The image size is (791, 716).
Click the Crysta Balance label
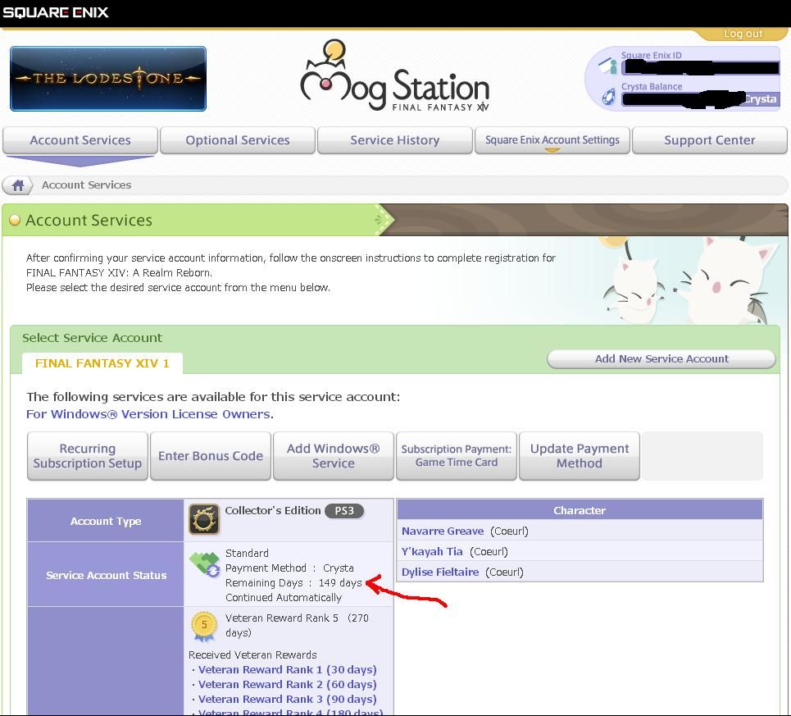pyautogui.click(x=652, y=86)
